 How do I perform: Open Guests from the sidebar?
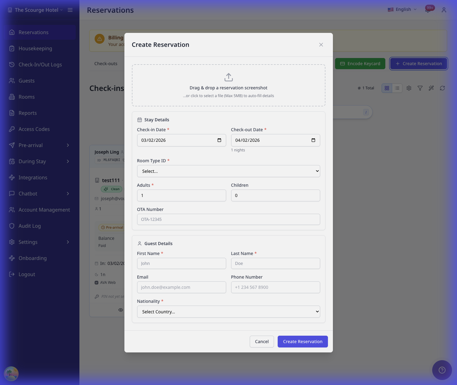(26, 81)
